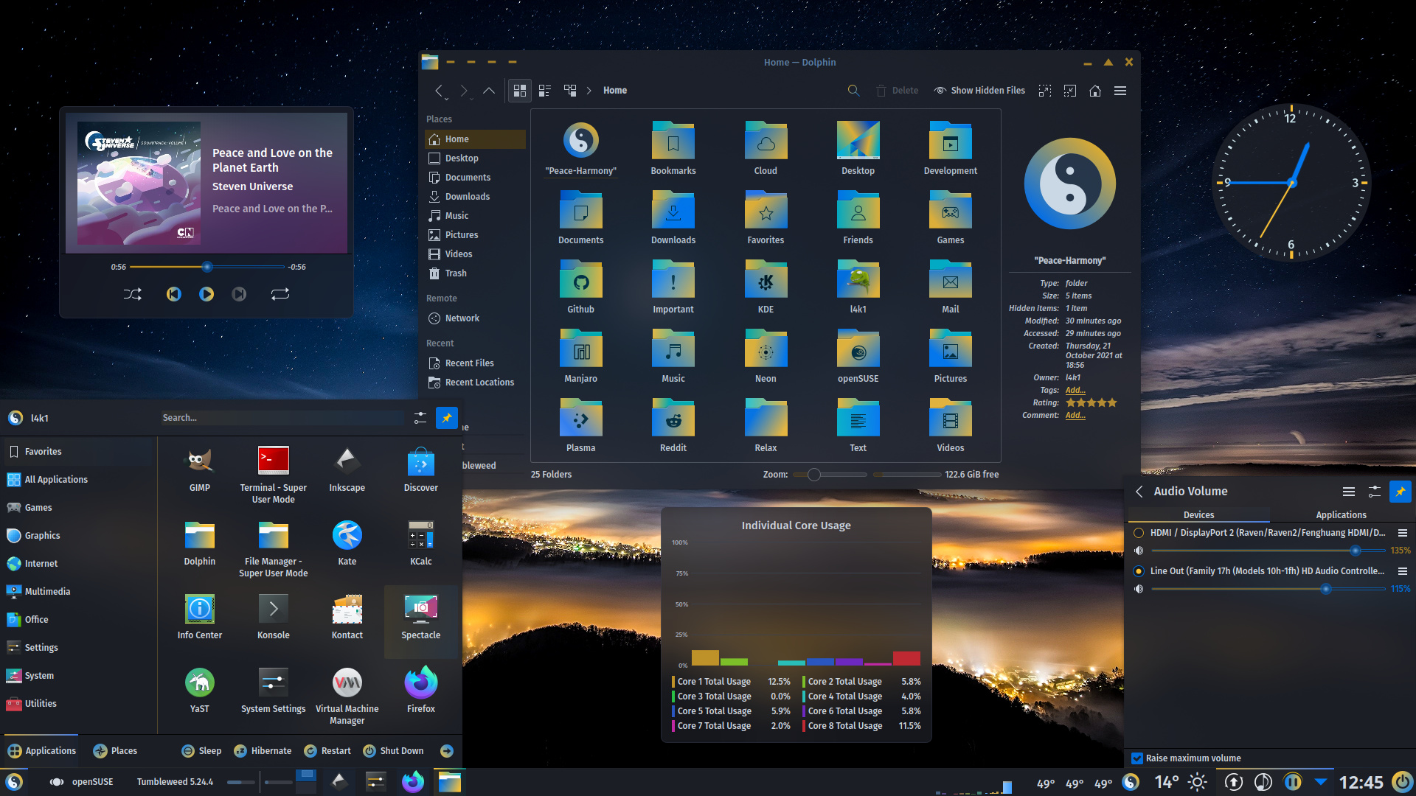The width and height of the screenshot is (1416, 796).
Task: Adjust Line Out volume slider
Action: [1268, 589]
